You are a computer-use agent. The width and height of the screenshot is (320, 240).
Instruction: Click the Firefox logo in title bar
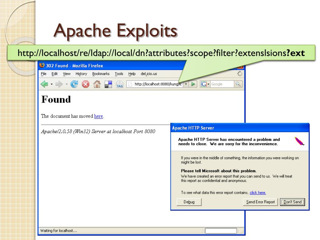pos(42,65)
